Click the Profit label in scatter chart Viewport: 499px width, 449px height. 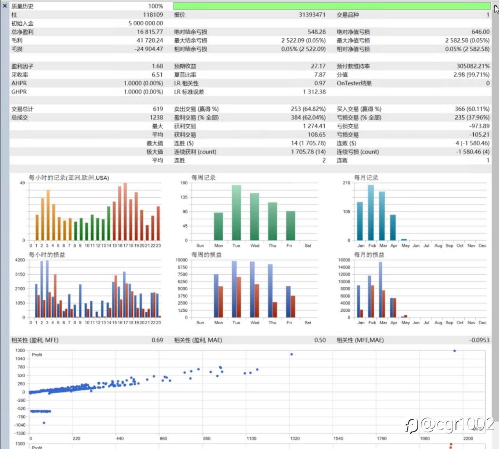(x=37, y=355)
